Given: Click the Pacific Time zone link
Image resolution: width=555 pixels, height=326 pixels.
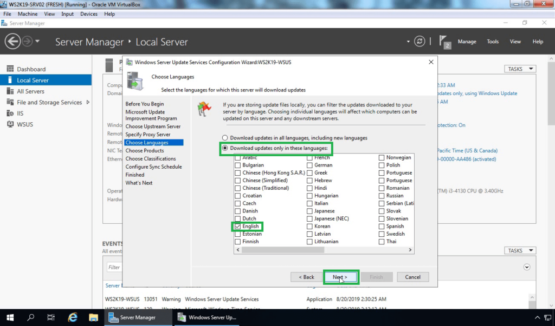Looking at the screenshot, I should tap(467, 150).
